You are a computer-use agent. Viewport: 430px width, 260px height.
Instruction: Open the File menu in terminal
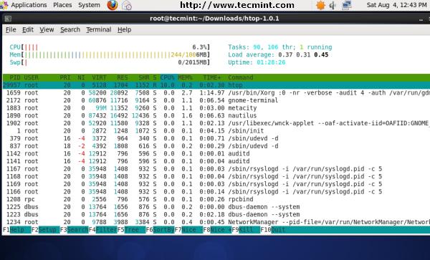(11, 29)
